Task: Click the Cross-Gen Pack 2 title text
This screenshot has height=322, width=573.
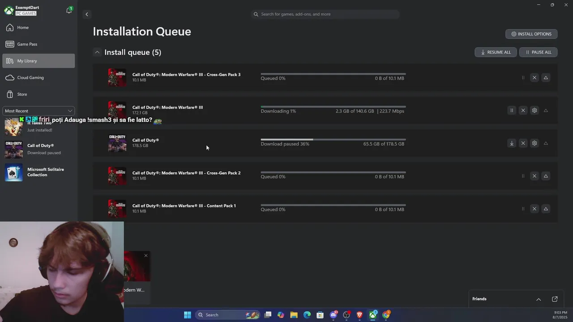Action: 186,173
